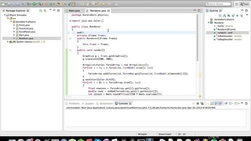The width and height of the screenshot is (251, 141).
Task: Click the yellow warning marker in overview ruler
Action: [200, 75]
